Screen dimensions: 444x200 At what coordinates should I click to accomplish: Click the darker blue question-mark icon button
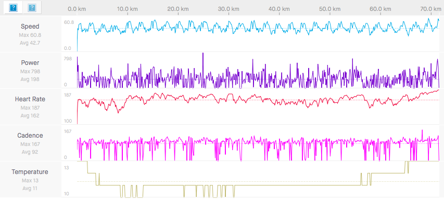click(x=14, y=8)
